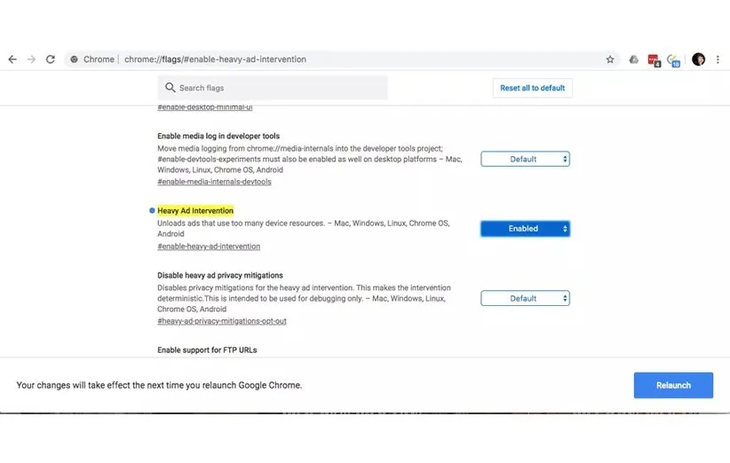Open Disable heavy ad privacy mitigations dropdown

[525, 299]
